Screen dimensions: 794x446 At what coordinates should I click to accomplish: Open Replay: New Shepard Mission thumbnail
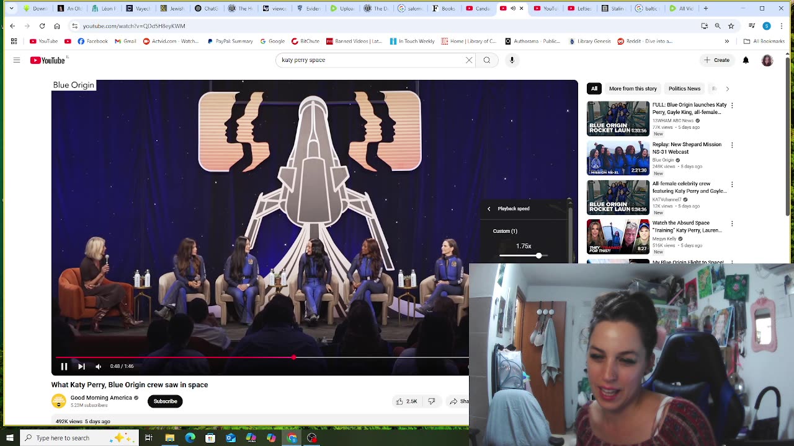618,158
